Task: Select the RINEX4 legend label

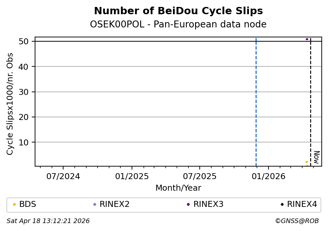Action: [302, 204]
